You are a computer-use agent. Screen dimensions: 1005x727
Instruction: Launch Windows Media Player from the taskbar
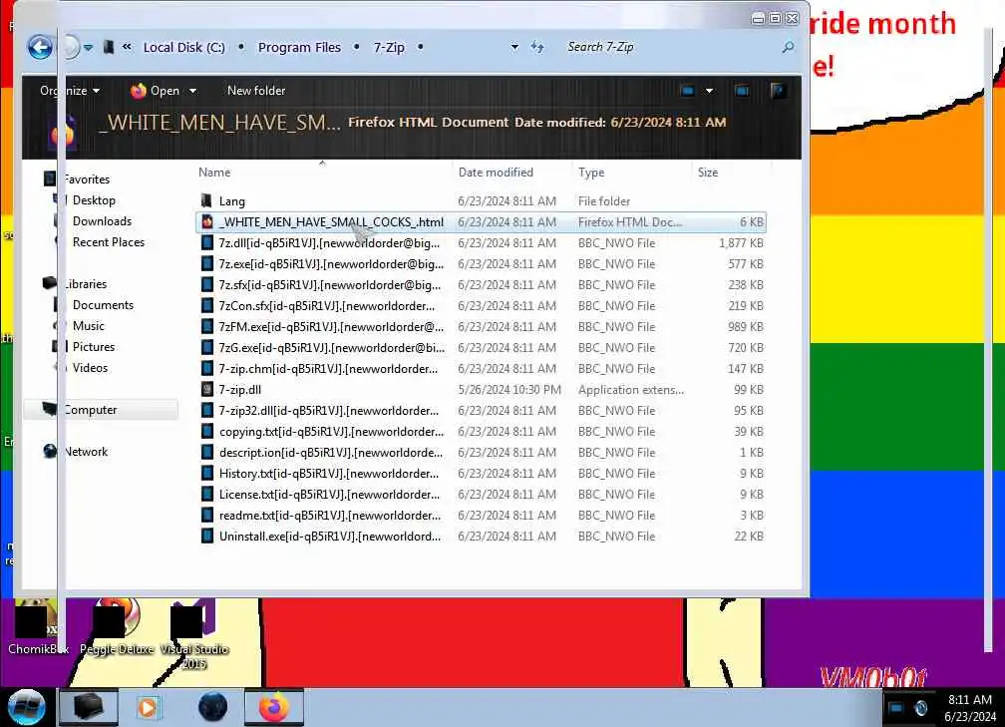click(148, 707)
